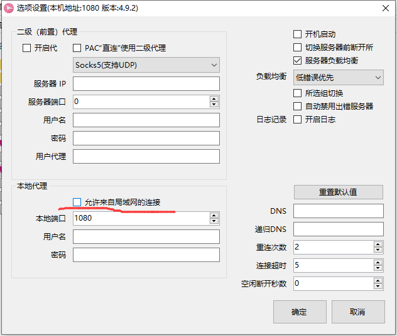The width and height of the screenshot is (397, 336).
Task: Increase 重连次数 with up arrow
Action: (x=378, y=244)
